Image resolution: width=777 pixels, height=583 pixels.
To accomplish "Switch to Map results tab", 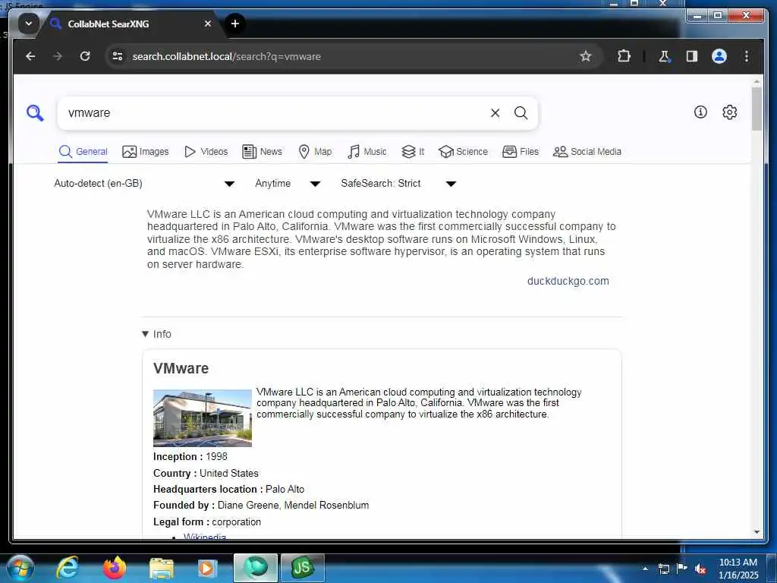I will pyautogui.click(x=315, y=152).
